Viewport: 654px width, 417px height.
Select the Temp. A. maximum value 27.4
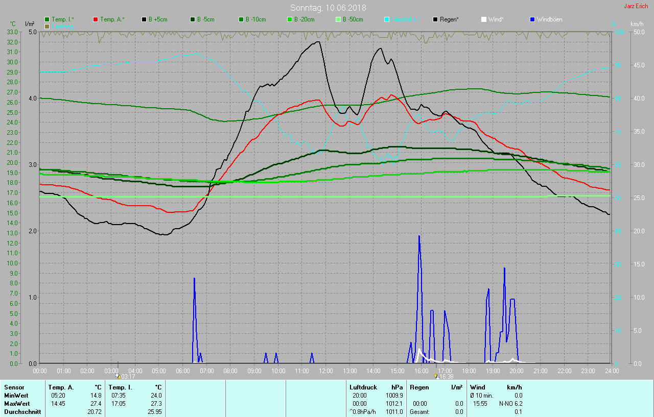coord(96,404)
